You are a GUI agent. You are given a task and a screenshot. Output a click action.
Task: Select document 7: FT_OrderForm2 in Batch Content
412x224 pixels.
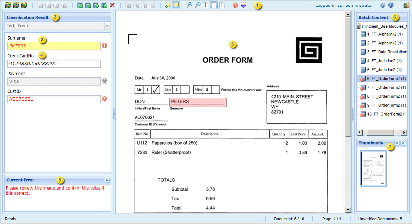click(x=383, y=87)
